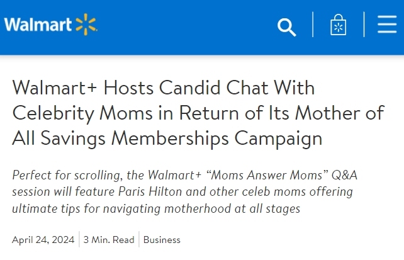Screen dimensions: 404x260
Task: Open the hamburger menu icon
Action: tap(387, 24)
